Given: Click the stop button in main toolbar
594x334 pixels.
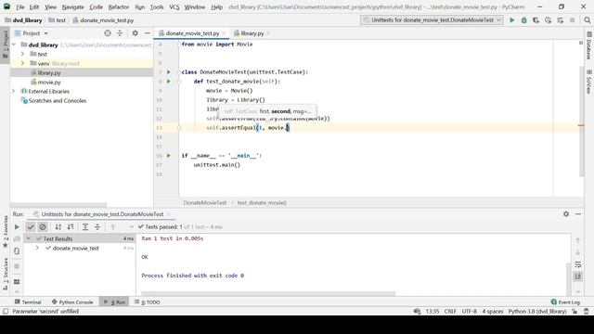Looking at the screenshot, I should (572, 20).
